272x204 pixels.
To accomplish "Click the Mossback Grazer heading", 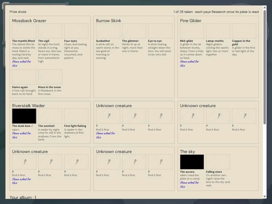I will click(x=29, y=21).
